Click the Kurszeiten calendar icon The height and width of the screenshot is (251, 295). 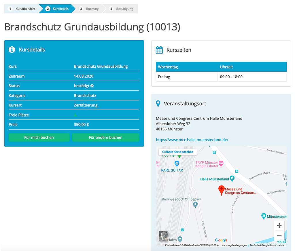pyautogui.click(x=159, y=50)
